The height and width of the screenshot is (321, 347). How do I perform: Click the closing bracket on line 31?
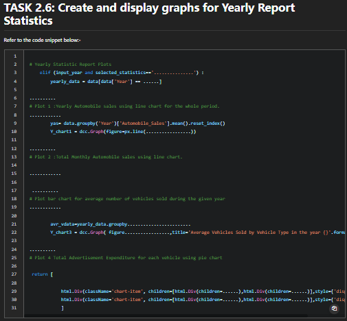pyautogui.click(x=63, y=308)
